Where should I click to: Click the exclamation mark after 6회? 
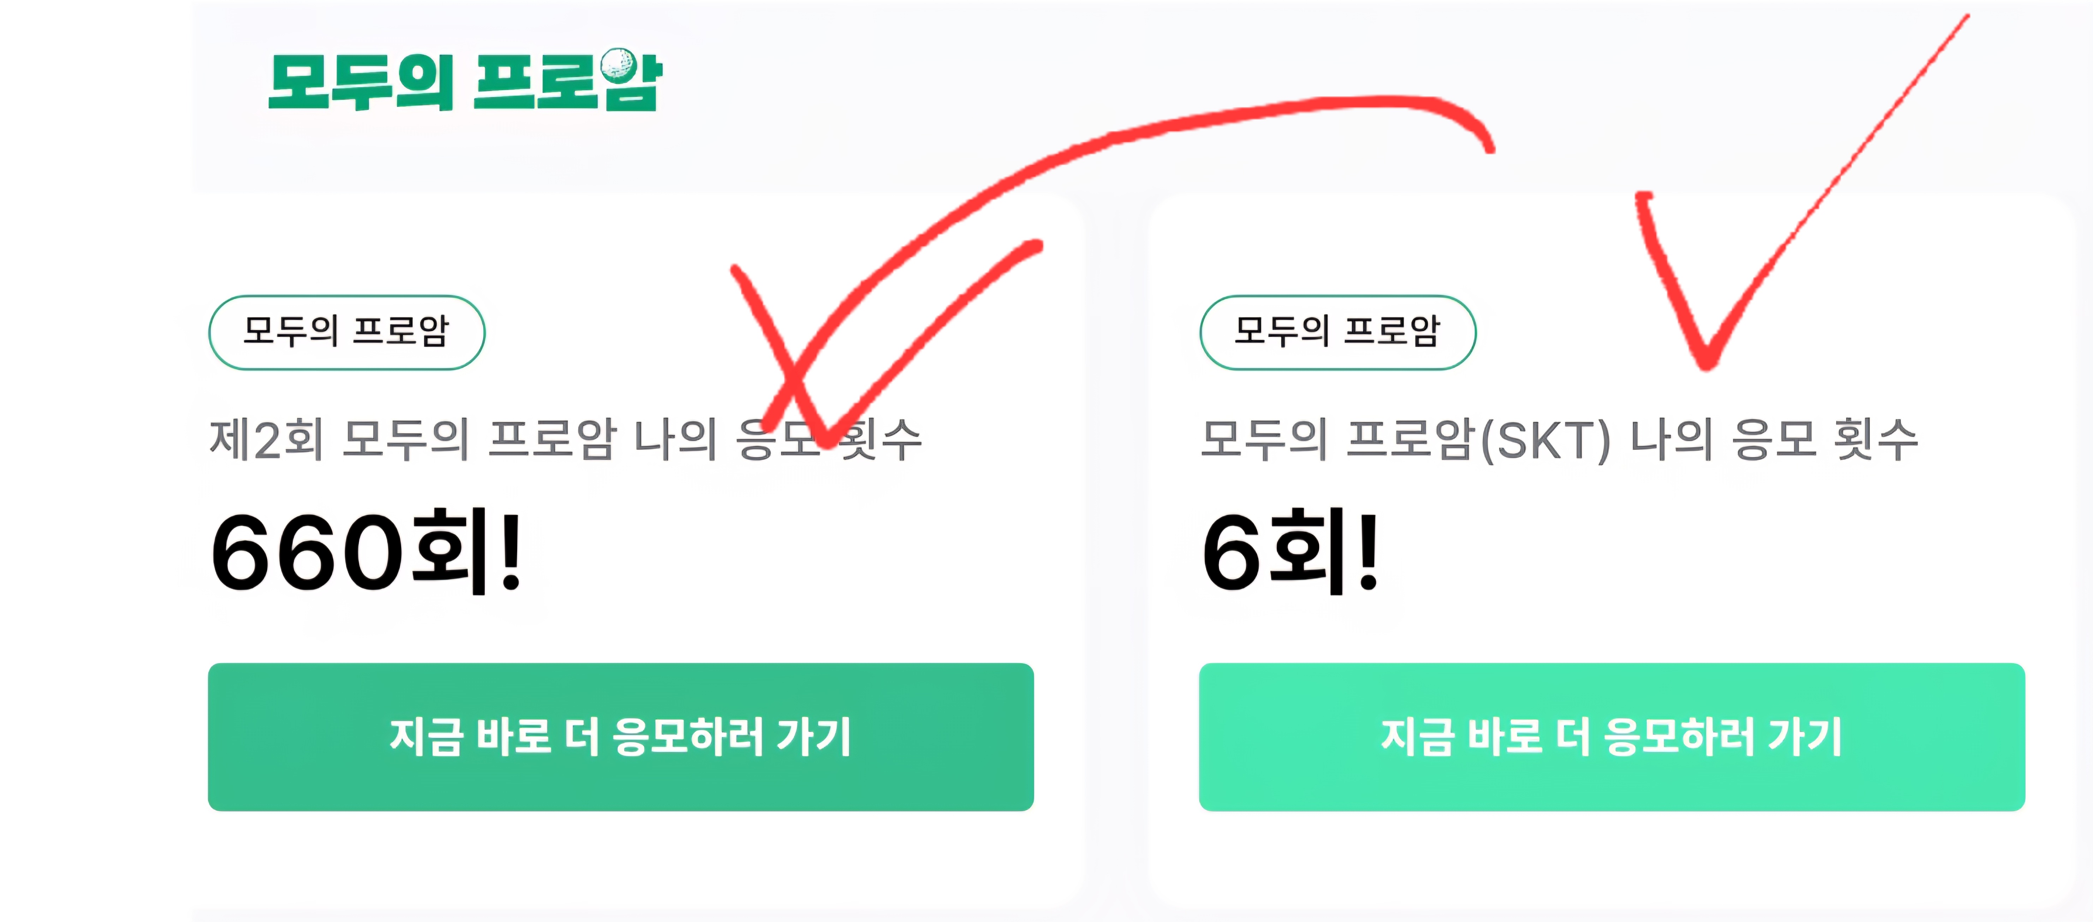click(1368, 552)
